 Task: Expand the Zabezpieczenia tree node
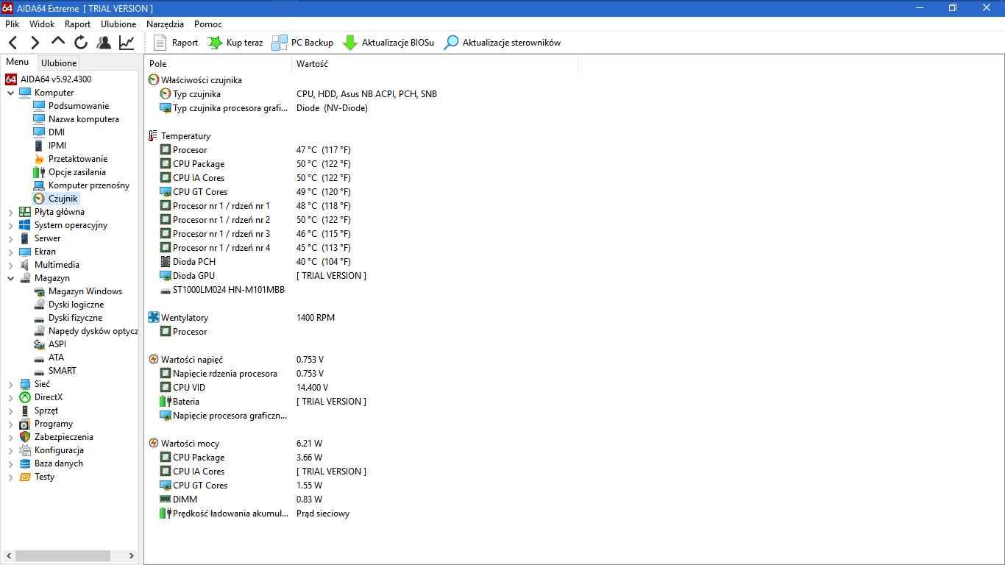10,437
